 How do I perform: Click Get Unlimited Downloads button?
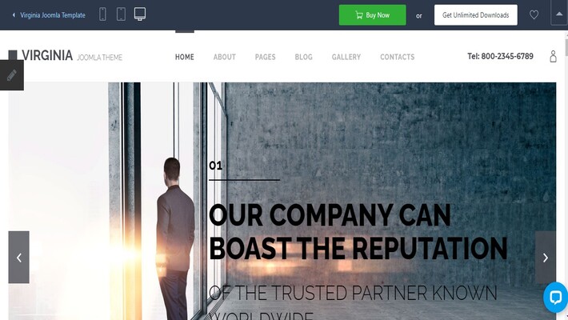click(x=476, y=15)
